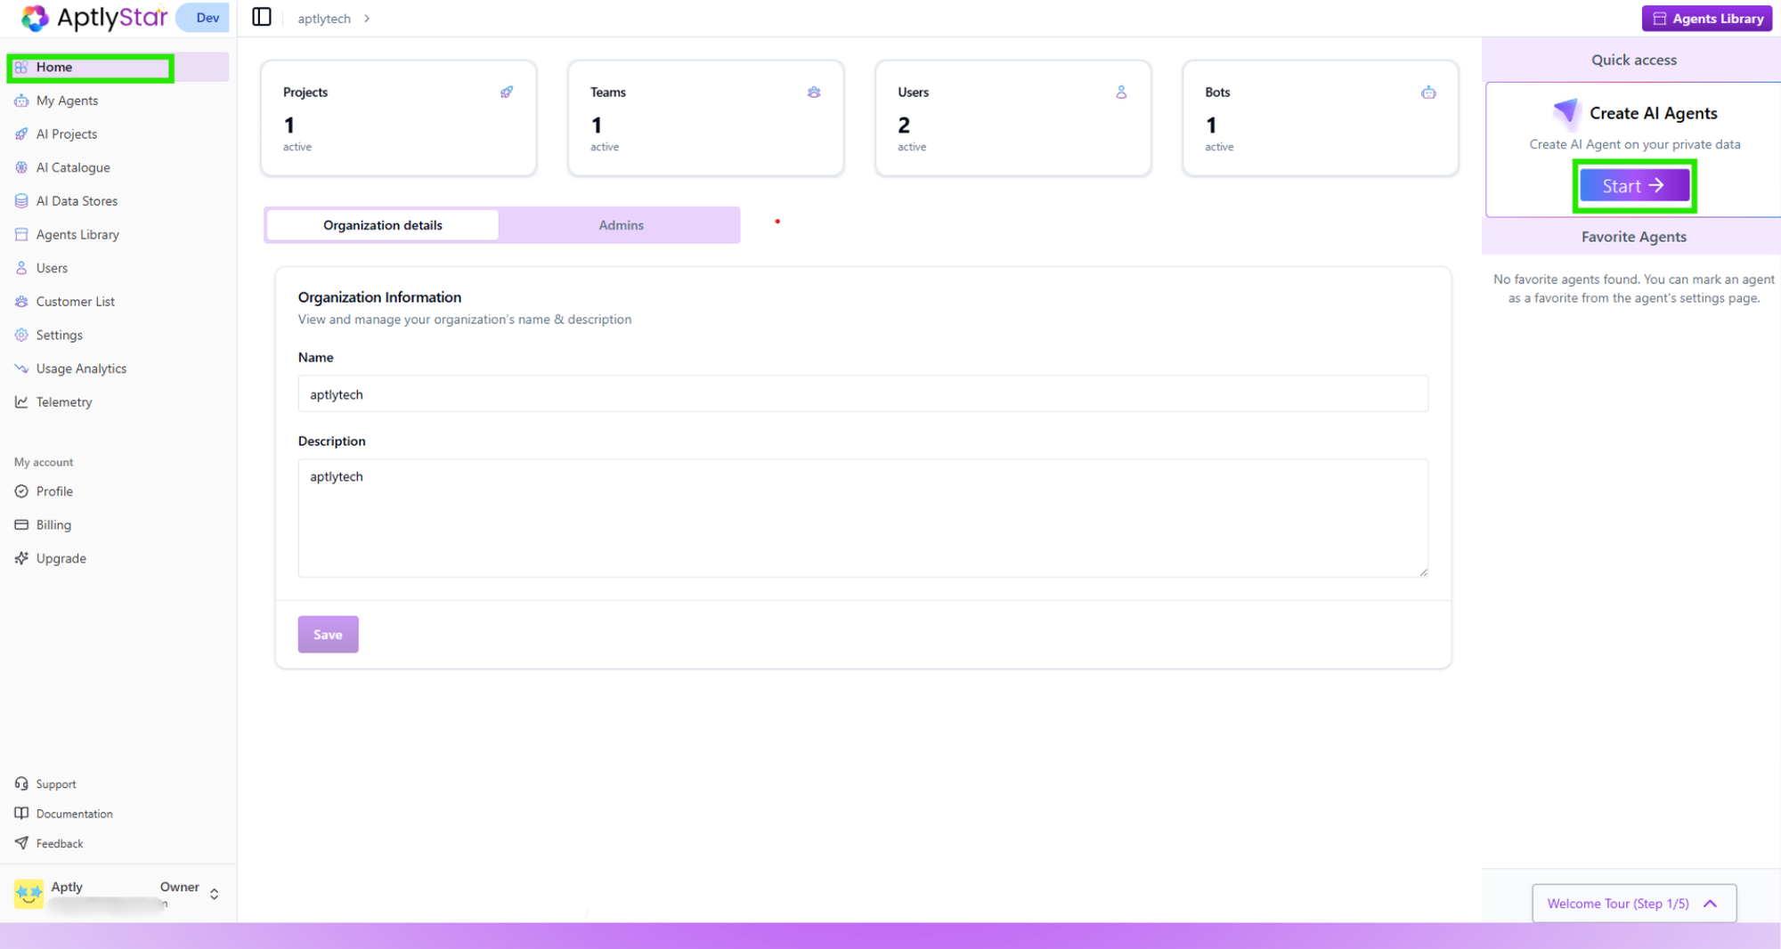Image resolution: width=1781 pixels, height=949 pixels.
Task: Click the Save button
Action: 328,635
